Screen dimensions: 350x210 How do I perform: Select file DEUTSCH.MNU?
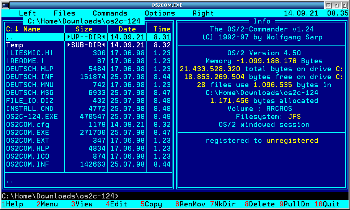click(x=88, y=85)
